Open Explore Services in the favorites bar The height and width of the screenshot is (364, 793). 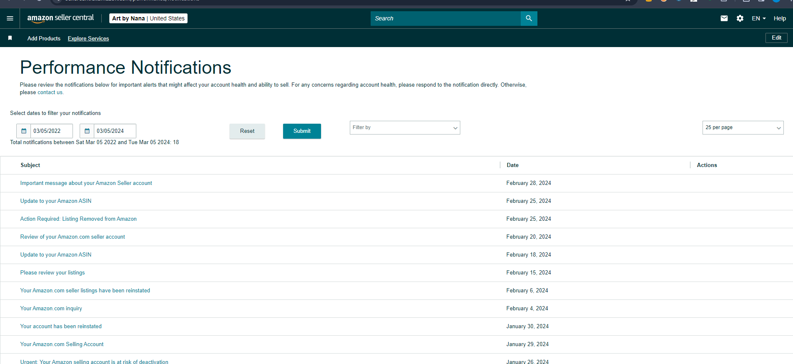88,38
